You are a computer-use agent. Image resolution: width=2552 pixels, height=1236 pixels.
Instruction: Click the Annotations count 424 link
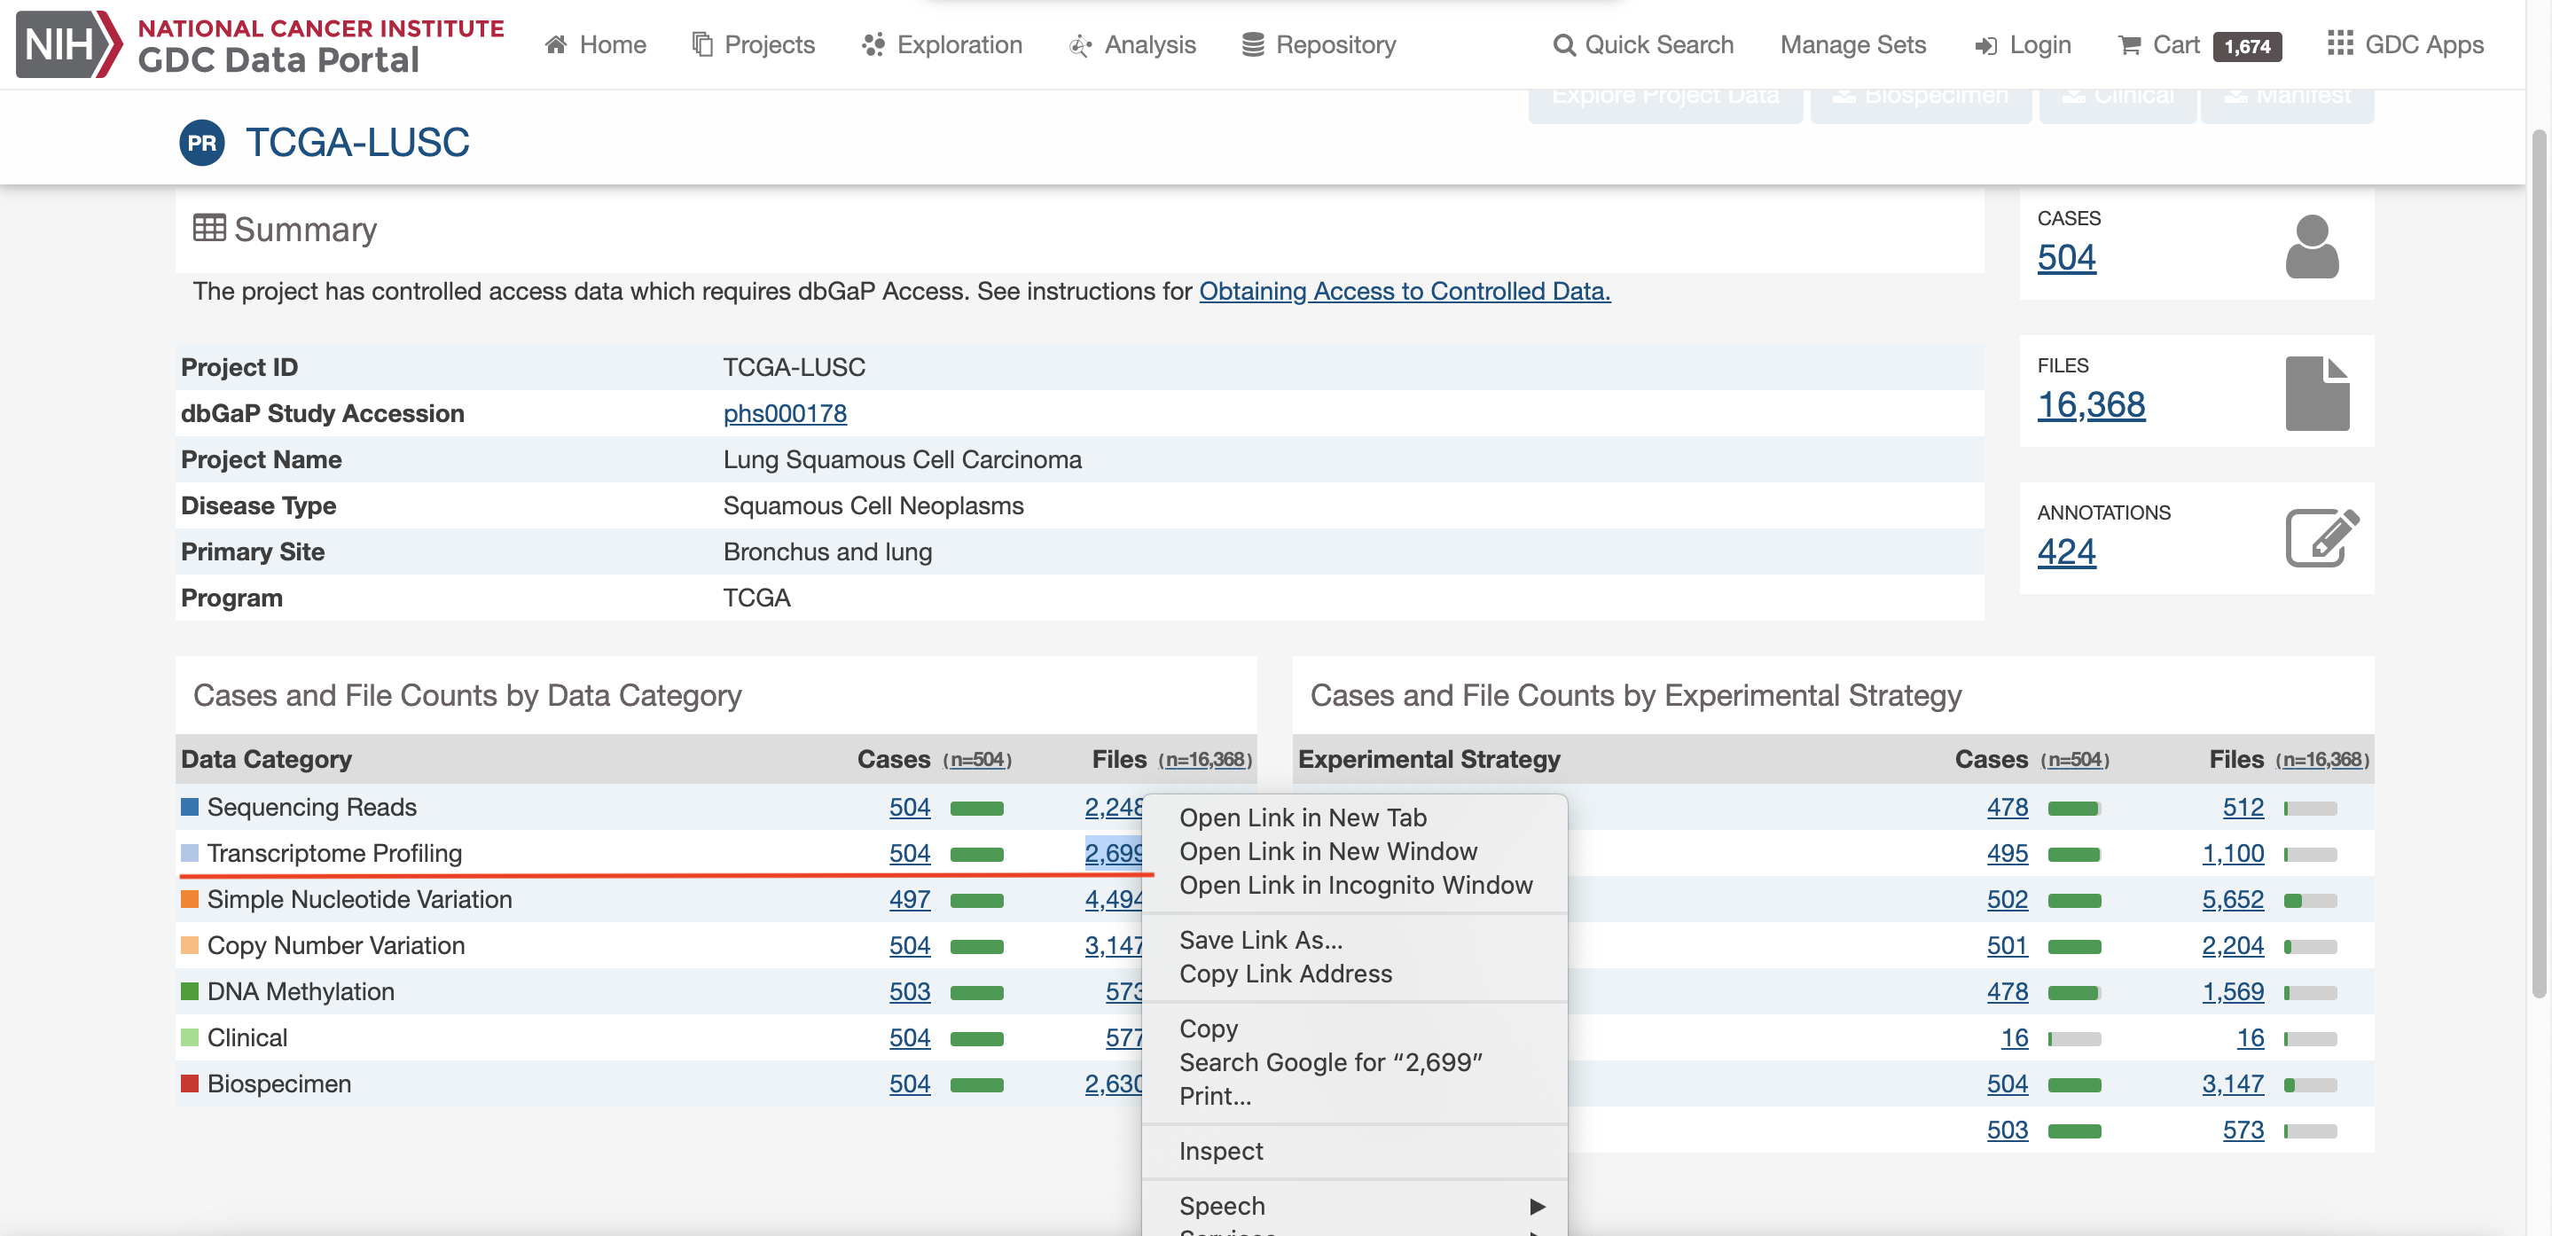(x=2065, y=552)
